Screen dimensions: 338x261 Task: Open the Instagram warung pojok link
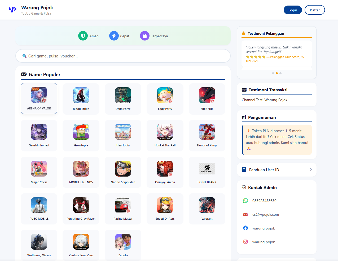[x=264, y=242]
